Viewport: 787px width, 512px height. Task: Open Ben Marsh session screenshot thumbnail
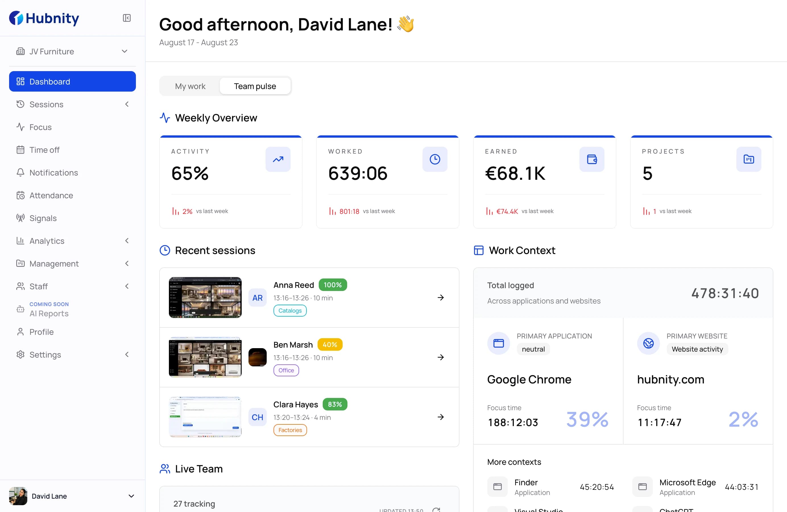tap(205, 357)
